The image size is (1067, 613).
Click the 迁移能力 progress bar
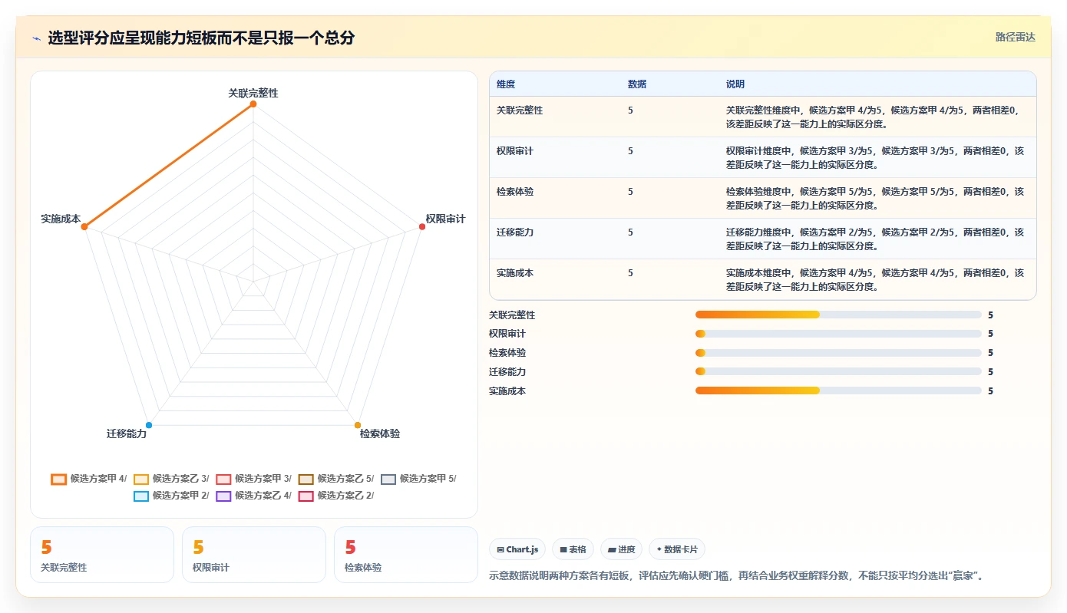tap(838, 371)
